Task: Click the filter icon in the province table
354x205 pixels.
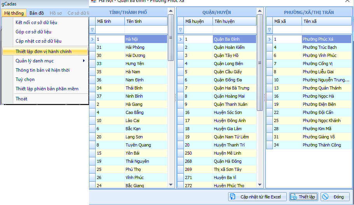Action: [92, 30]
